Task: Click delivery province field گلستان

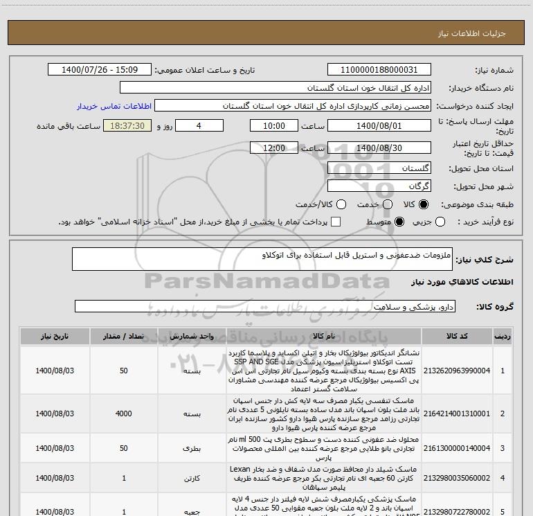Action: click(379, 168)
